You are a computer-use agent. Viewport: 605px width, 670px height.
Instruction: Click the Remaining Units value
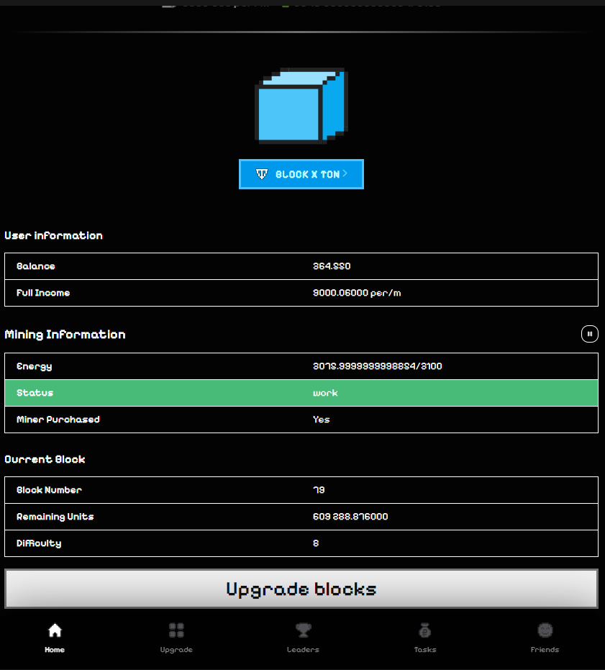pyautogui.click(x=350, y=517)
